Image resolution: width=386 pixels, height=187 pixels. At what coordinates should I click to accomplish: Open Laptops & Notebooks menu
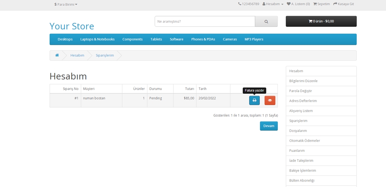98,39
